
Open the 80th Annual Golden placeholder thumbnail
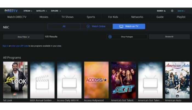click(x=42, y=80)
